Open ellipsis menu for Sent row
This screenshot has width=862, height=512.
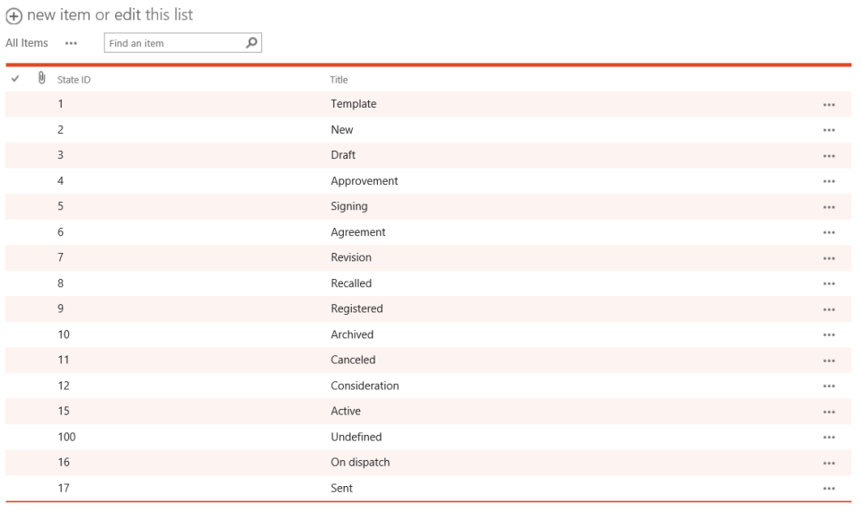point(828,489)
